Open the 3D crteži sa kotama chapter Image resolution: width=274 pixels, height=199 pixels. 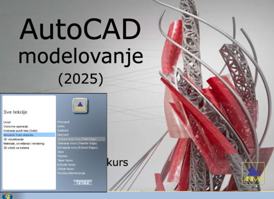coord(16,148)
